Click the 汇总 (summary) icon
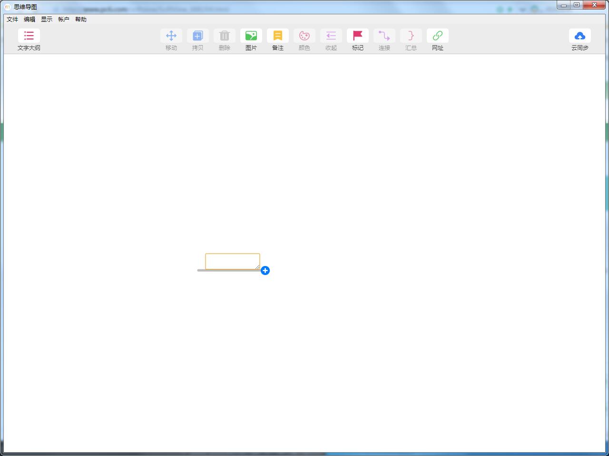The height and width of the screenshot is (456, 609). [411, 36]
